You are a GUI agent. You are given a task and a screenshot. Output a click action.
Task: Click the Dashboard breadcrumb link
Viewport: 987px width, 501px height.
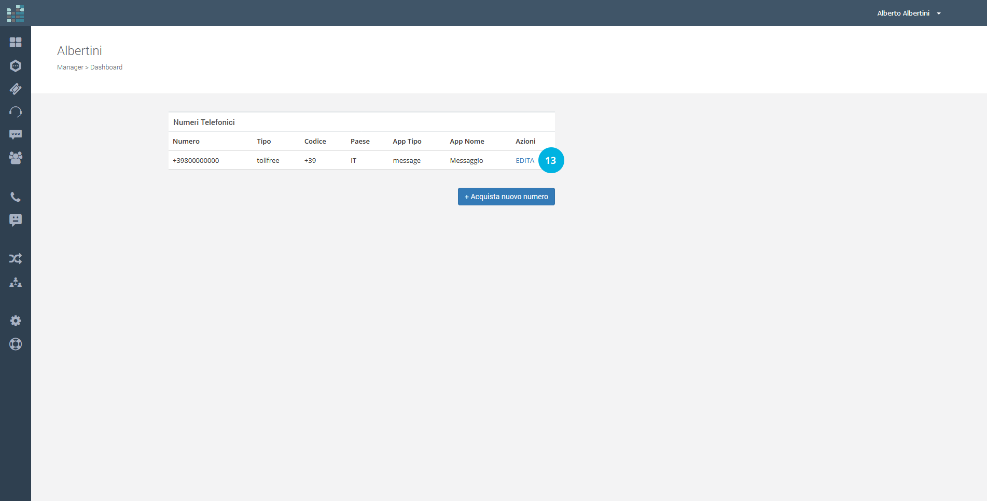(x=106, y=67)
